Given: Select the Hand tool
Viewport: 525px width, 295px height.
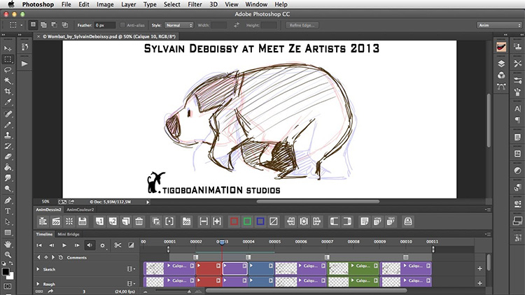Looking at the screenshot, I should click(x=8, y=245).
